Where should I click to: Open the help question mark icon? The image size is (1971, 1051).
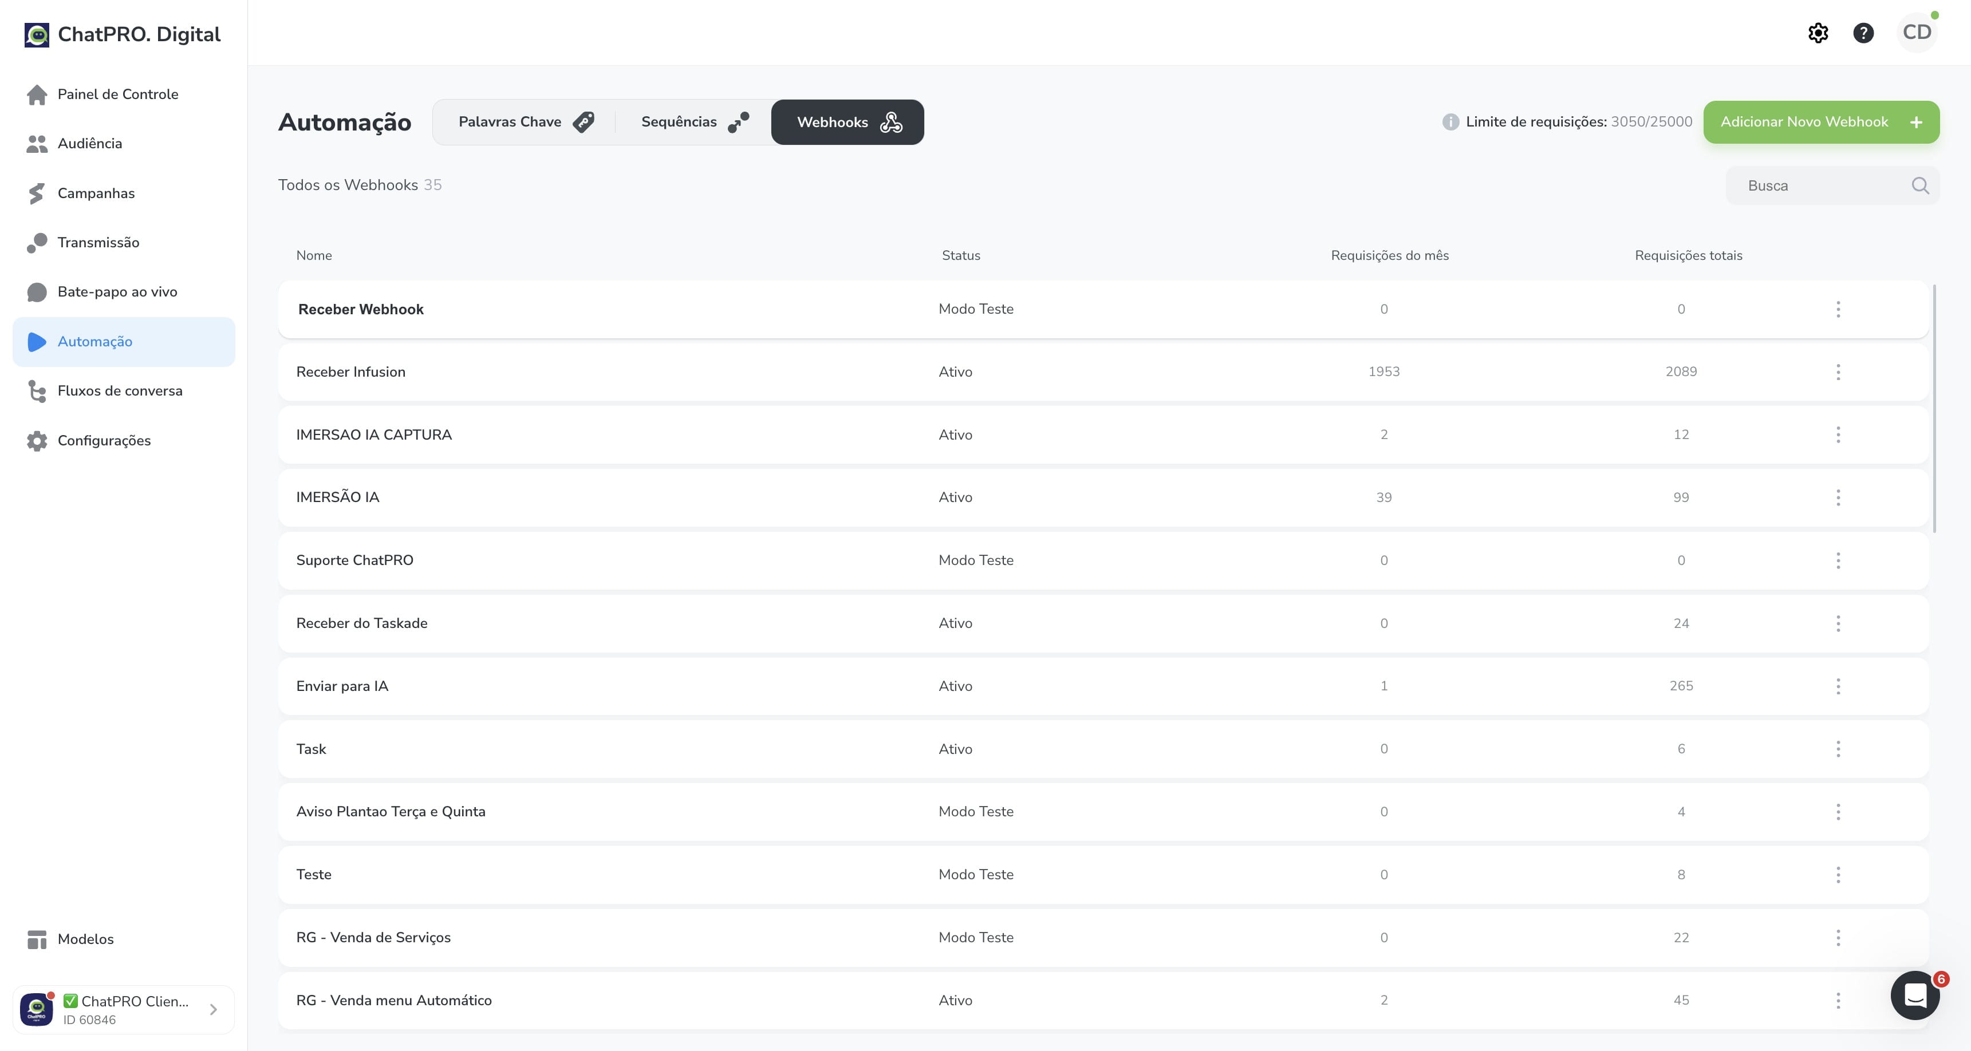point(1863,33)
